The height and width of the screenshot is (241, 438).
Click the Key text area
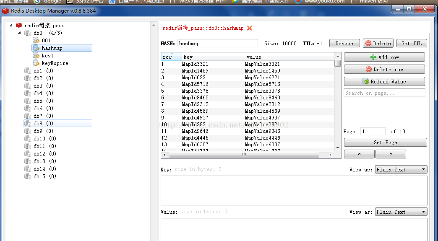[x=294, y=191]
